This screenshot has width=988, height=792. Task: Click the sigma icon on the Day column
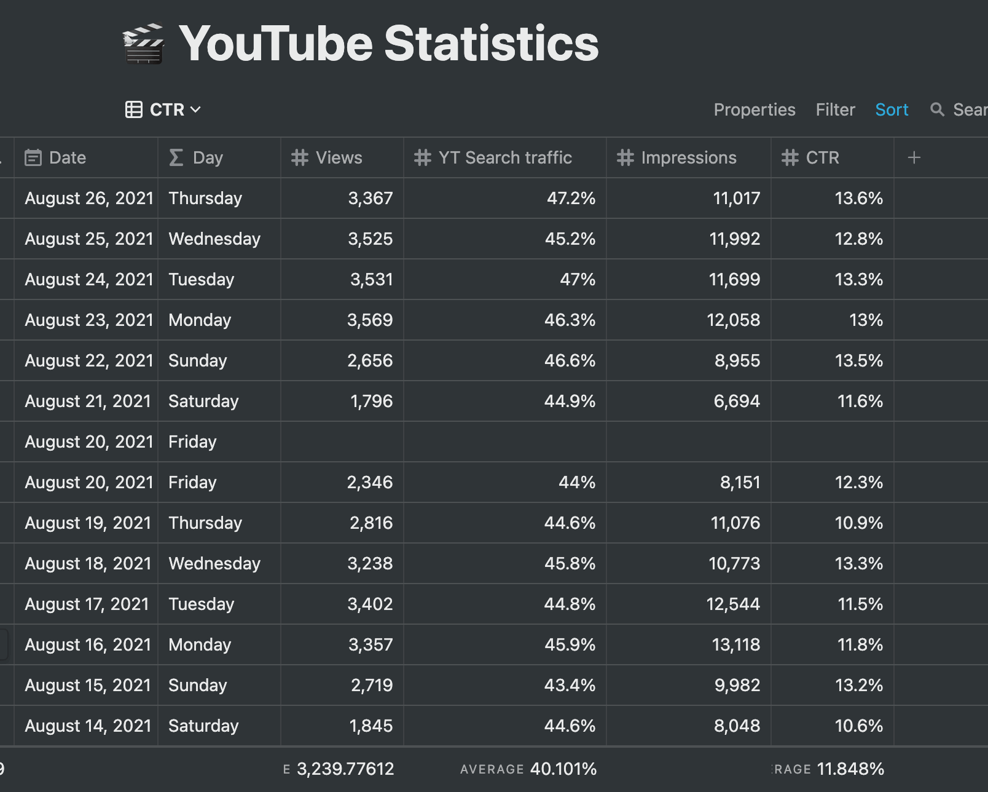[175, 157]
